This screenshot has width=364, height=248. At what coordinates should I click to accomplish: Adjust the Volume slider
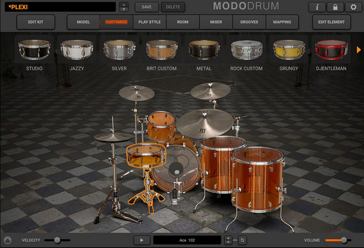click(x=343, y=240)
